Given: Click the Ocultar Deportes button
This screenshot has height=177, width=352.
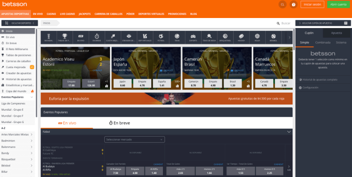Looking at the screenshot, I should pyautogui.click(x=19, y=23).
